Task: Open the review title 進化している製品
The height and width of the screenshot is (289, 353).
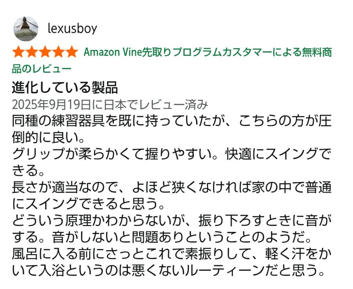Action: pyautogui.click(x=65, y=88)
